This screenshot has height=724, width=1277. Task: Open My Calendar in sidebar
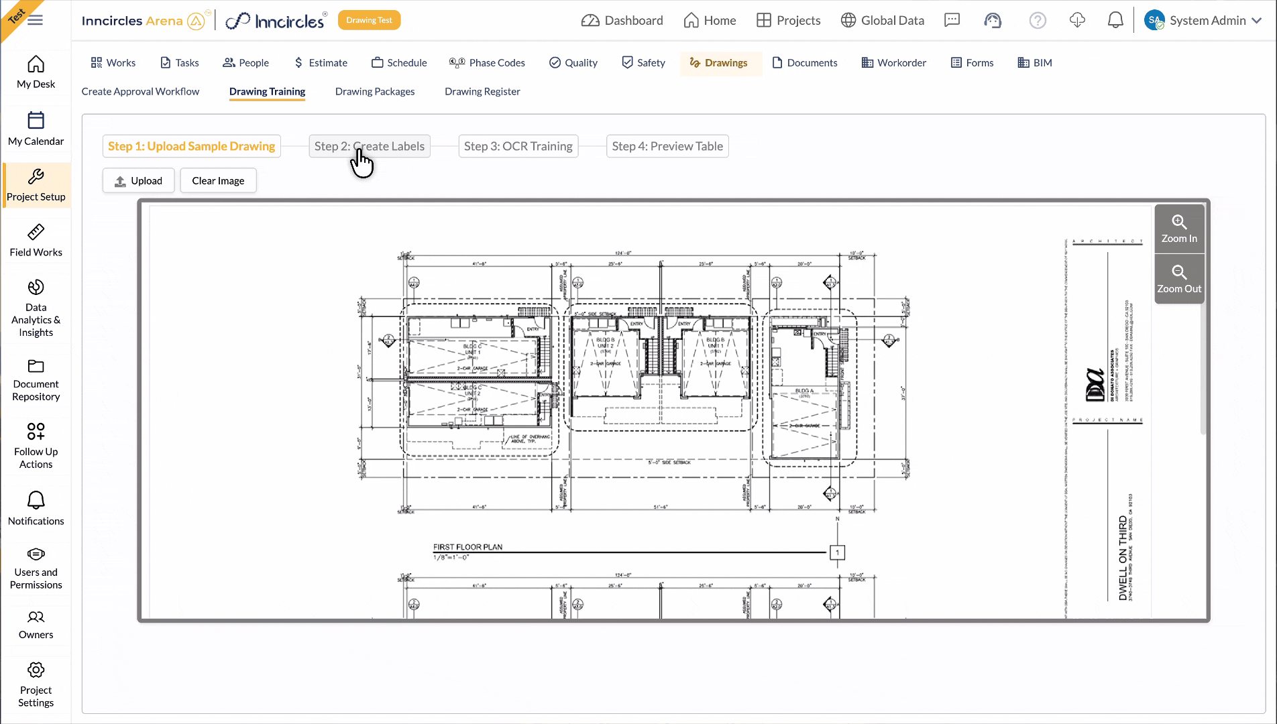pos(36,129)
